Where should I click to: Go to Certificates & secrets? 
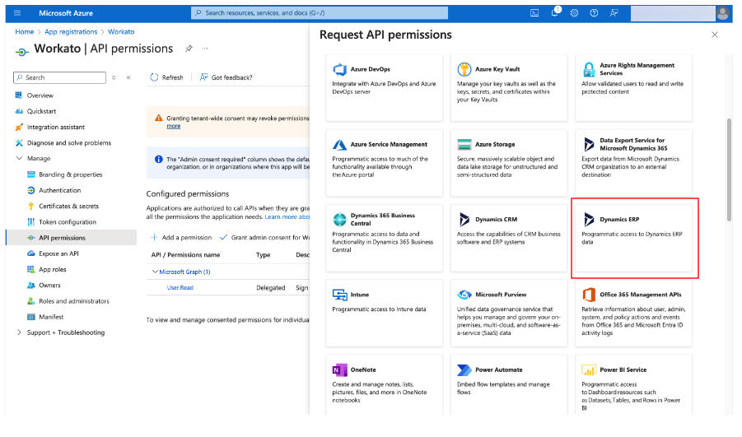68,207
